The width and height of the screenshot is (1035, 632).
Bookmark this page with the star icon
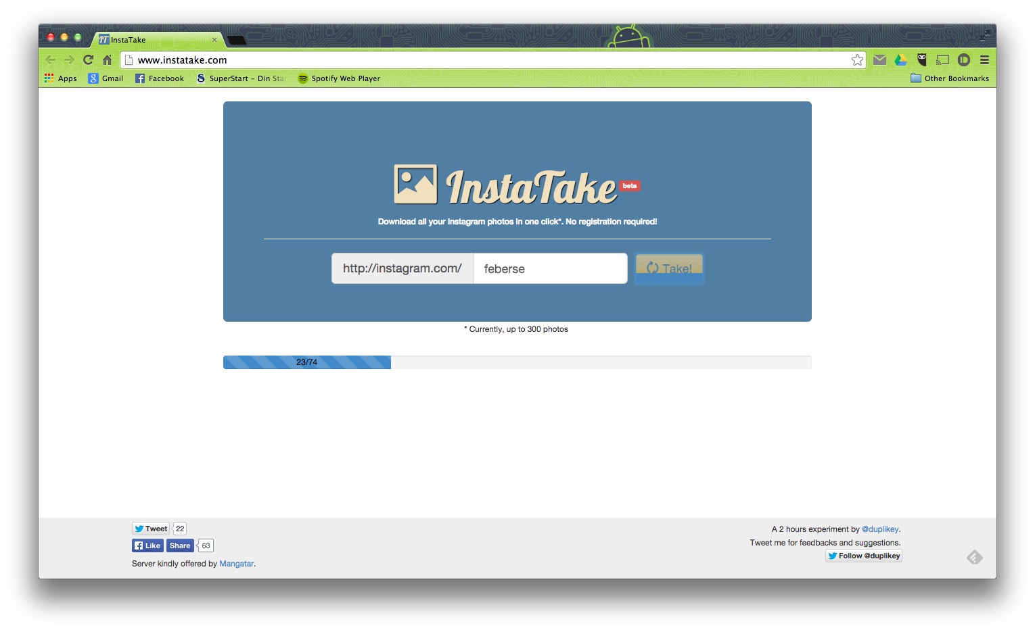(x=857, y=59)
